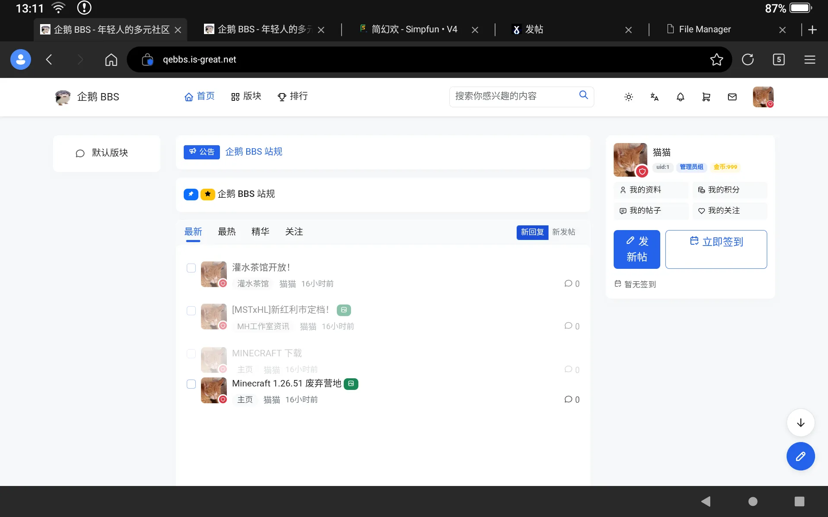Open the shopping cart icon

click(706, 97)
